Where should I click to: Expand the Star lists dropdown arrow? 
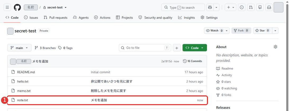point(275,31)
